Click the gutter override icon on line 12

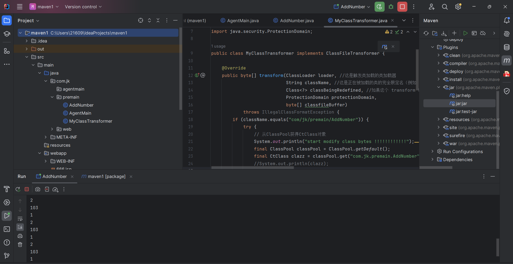(x=197, y=75)
